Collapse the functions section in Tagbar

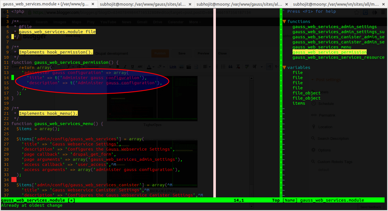point(284,22)
